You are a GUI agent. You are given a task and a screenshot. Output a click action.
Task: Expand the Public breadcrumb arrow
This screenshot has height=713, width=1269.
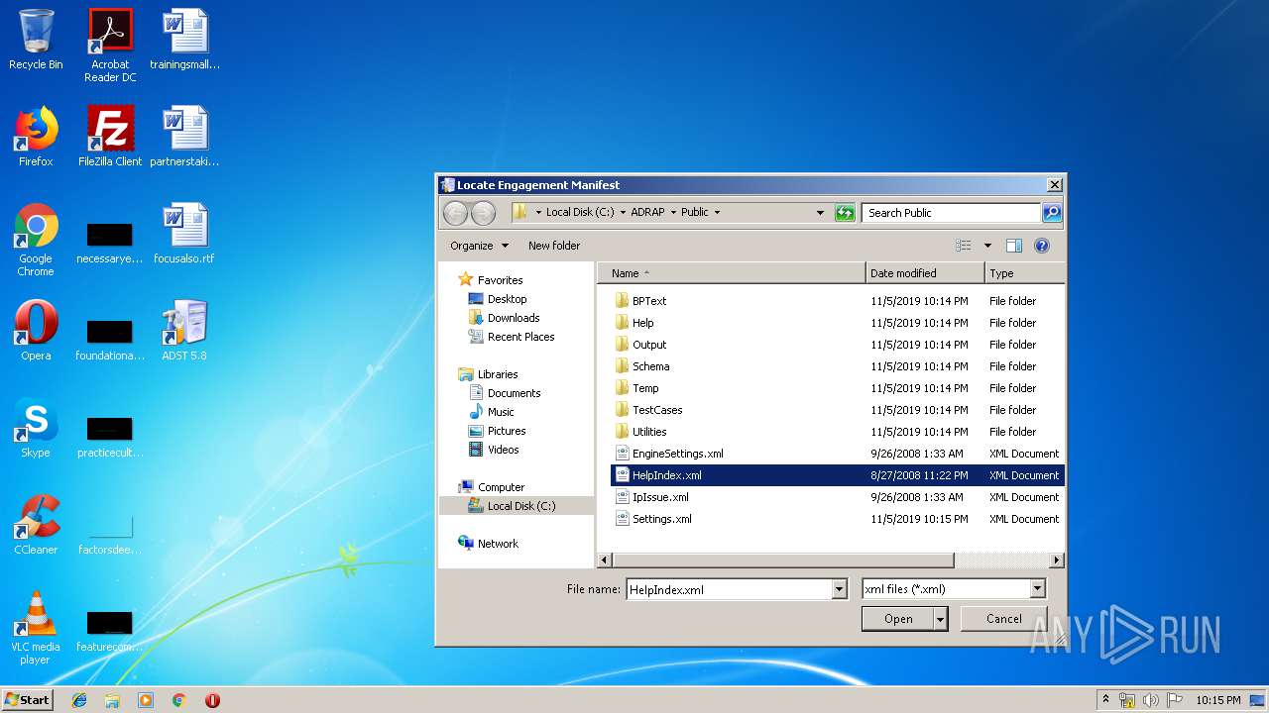tap(717, 213)
